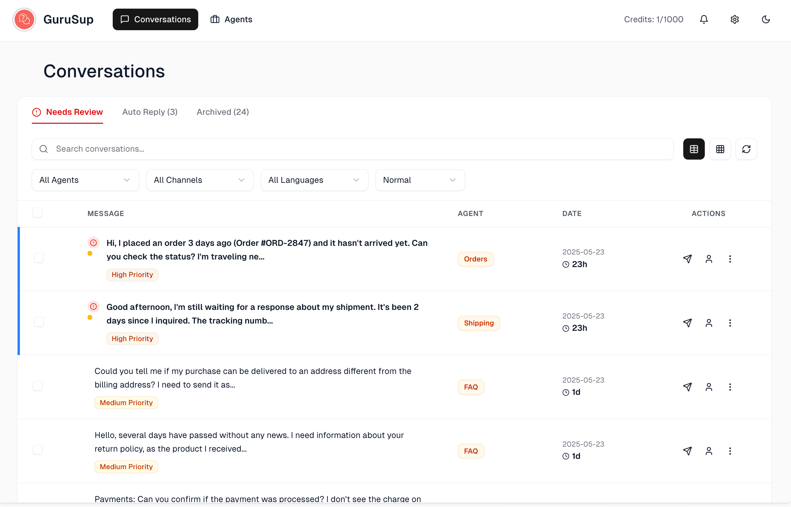
Task: Check the checkbox on the Order #ORD-2847 row
Action: pos(39,257)
